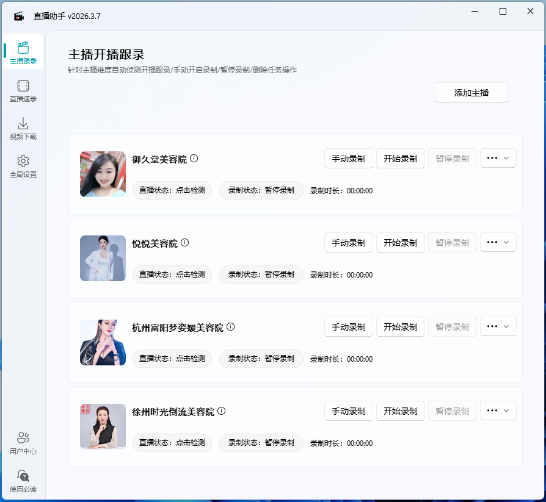The width and height of the screenshot is (546, 502).
Task: Open the 视频下载 sidebar icon
Action: click(23, 128)
